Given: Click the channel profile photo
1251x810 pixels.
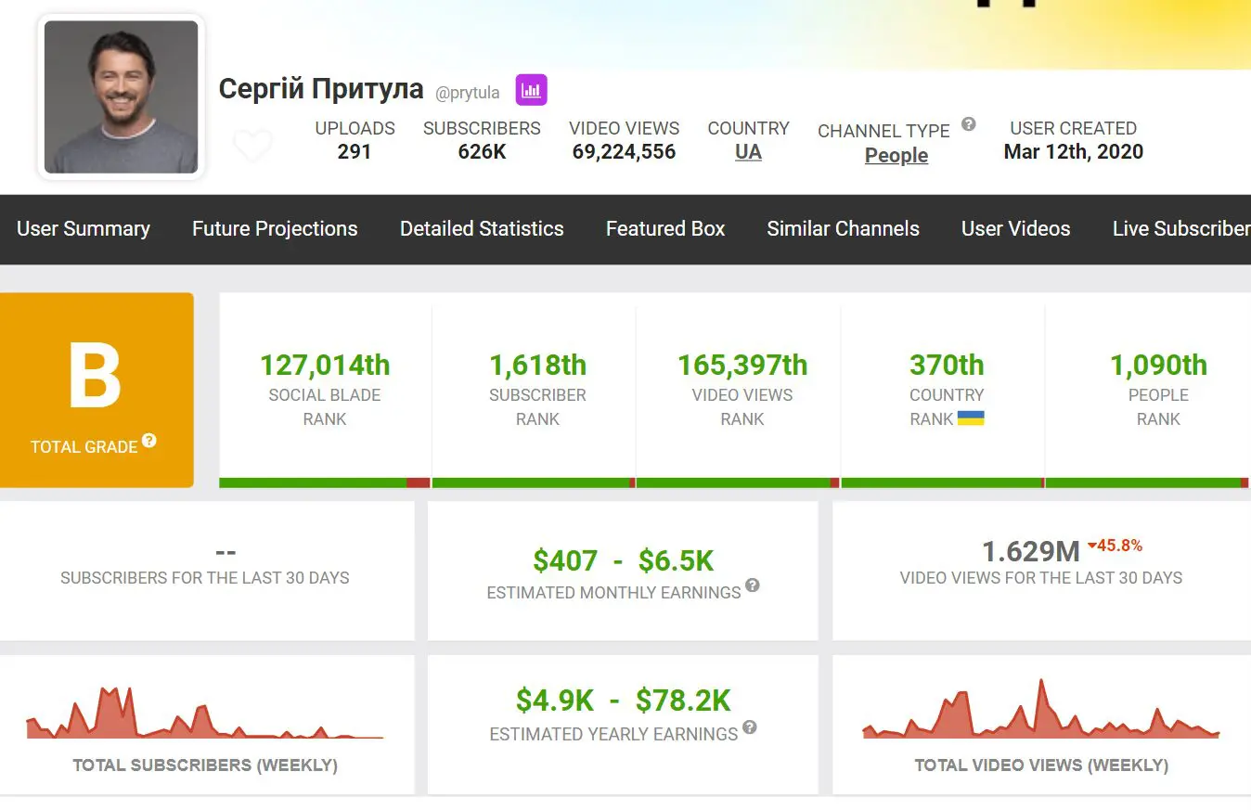Looking at the screenshot, I should pos(122,97).
